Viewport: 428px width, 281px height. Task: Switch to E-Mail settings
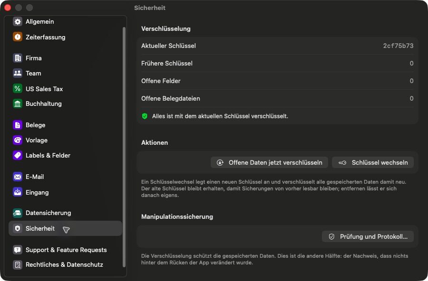pos(65,177)
